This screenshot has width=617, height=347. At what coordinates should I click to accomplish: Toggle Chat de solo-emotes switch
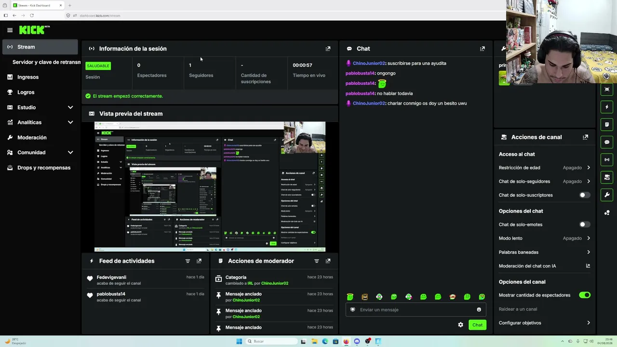585,225
